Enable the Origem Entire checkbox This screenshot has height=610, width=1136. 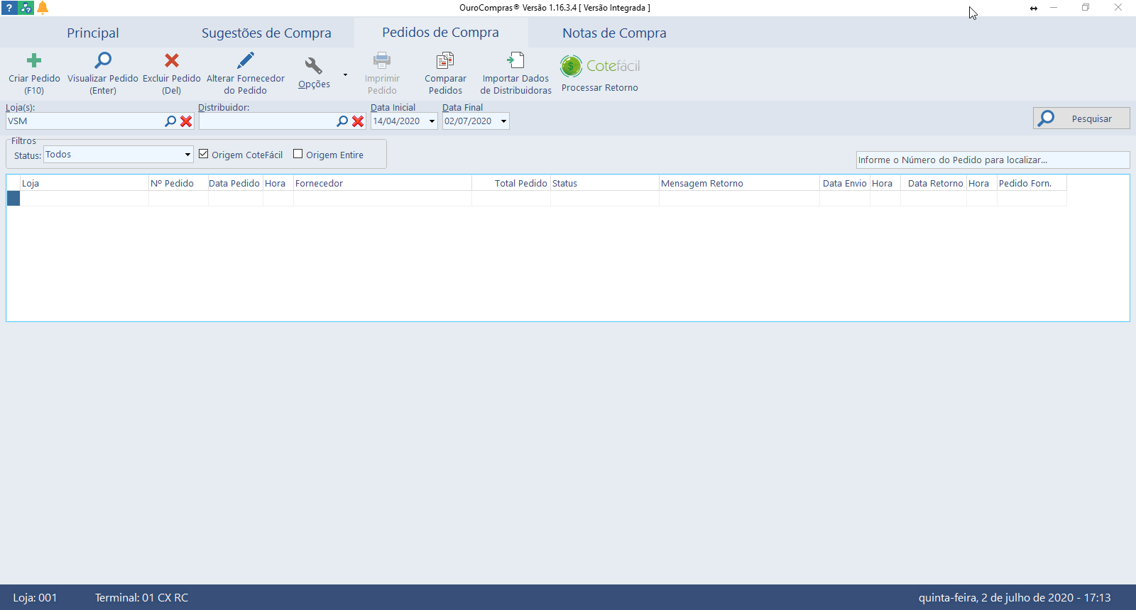pyautogui.click(x=298, y=154)
